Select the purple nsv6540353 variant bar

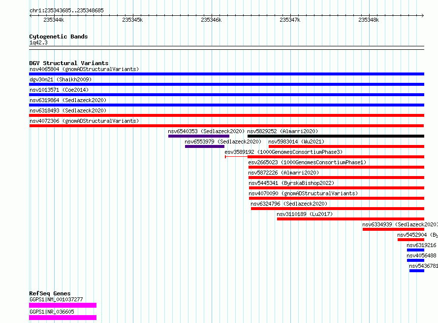pyautogui.click(x=199, y=136)
